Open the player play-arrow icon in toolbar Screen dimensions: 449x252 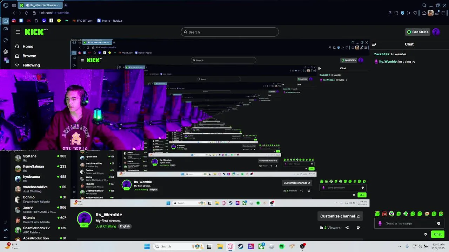click(x=409, y=13)
